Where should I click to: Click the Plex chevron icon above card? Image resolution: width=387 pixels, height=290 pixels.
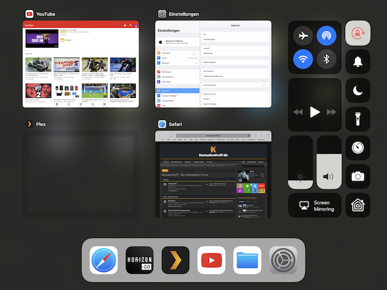(x=30, y=124)
